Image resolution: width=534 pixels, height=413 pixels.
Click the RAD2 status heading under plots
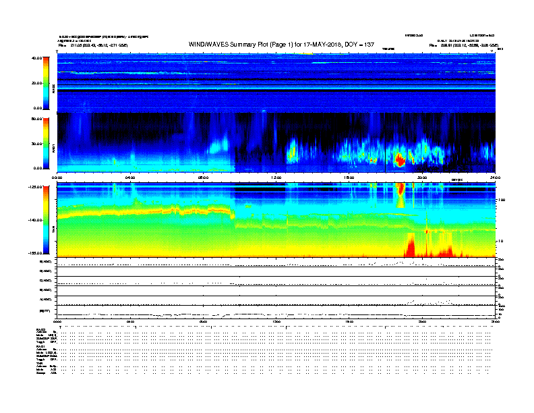(40, 329)
